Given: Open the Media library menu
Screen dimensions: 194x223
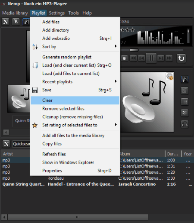Looking at the screenshot, I should click(15, 13).
